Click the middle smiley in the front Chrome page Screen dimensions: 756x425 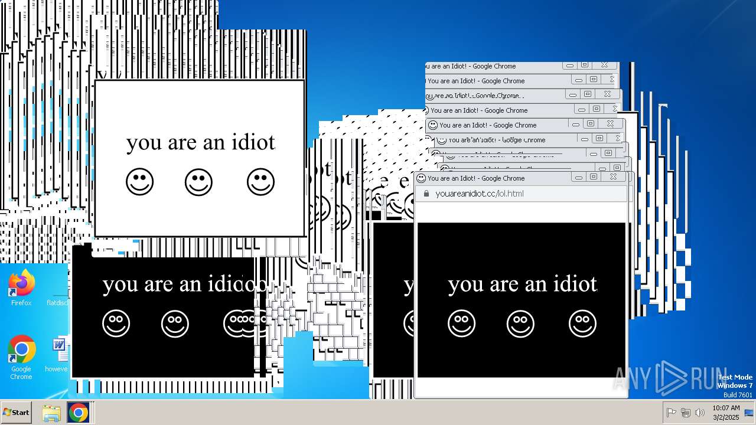click(x=520, y=323)
